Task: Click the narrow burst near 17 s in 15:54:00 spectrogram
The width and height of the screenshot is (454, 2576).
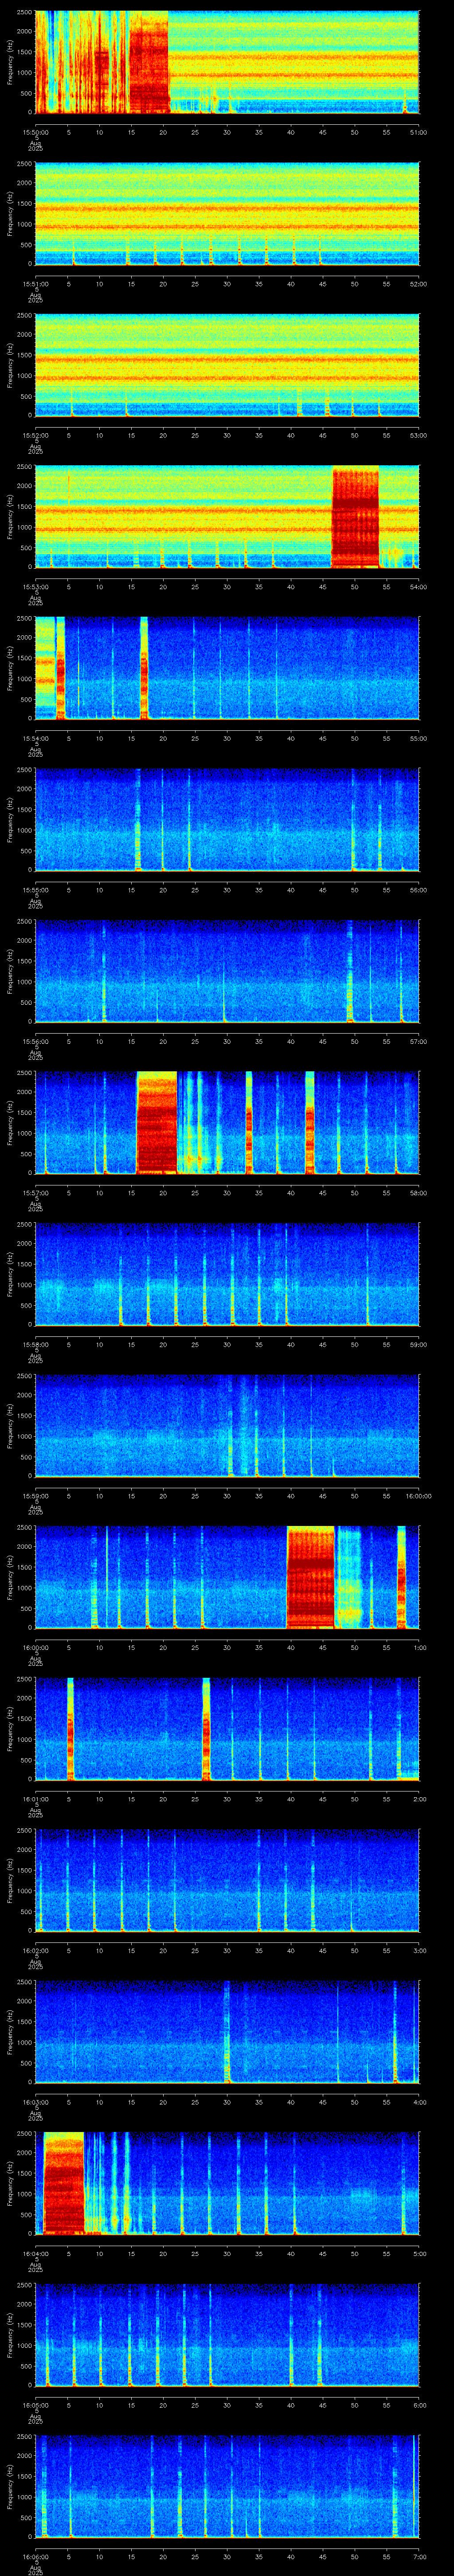Action: 144,668
